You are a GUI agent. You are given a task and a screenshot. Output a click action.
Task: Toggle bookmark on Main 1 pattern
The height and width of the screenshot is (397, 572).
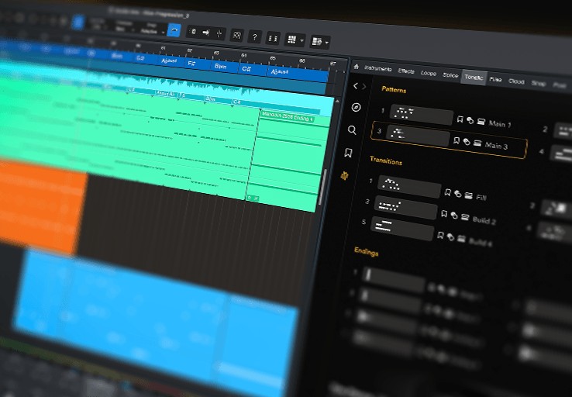(460, 119)
